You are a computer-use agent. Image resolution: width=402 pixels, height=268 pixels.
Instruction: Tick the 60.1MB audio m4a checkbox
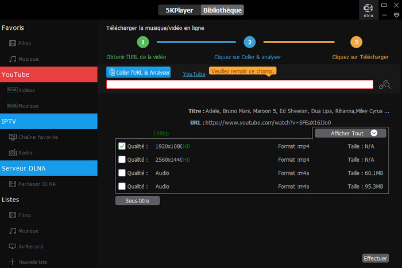122,173
